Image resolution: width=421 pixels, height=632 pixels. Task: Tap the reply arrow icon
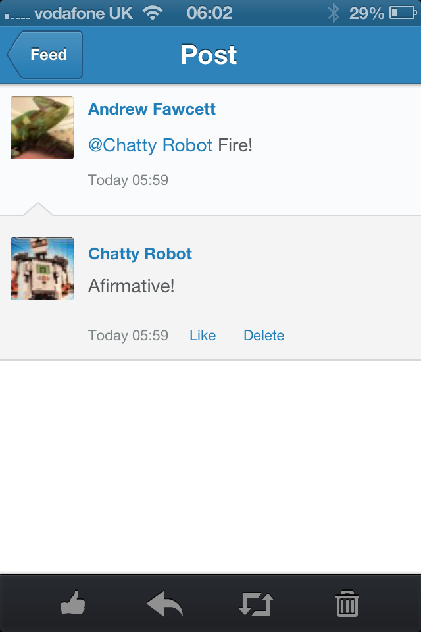click(164, 602)
